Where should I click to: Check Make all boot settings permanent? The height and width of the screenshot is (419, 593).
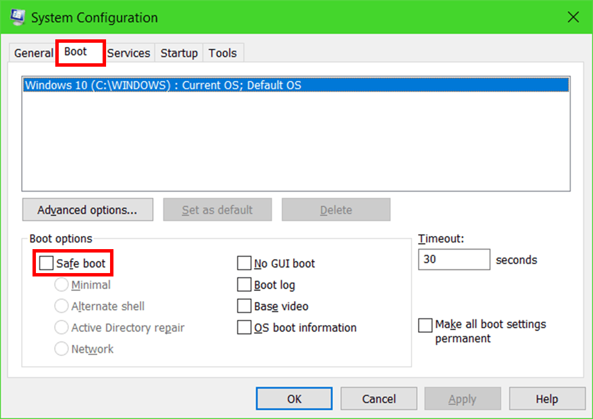[425, 325]
